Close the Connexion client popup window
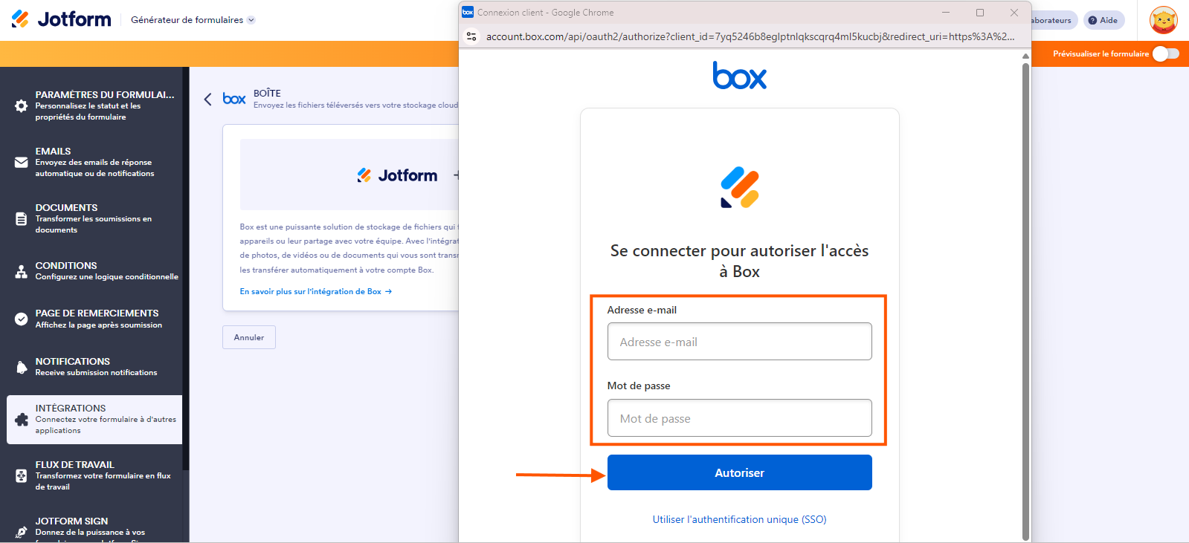Image resolution: width=1189 pixels, height=543 pixels. pyautogui.click(x=1014, y=13)
